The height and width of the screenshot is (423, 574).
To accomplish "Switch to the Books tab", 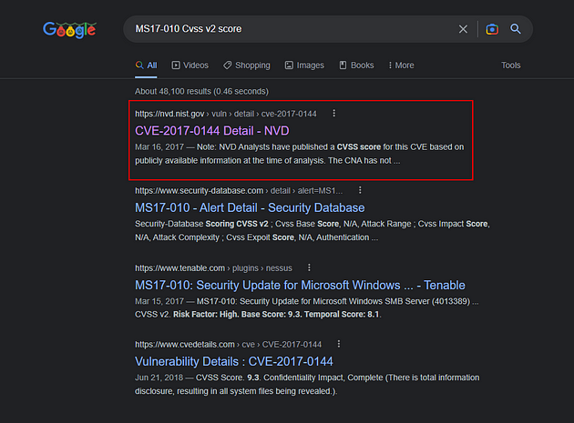I will (356, 65).
